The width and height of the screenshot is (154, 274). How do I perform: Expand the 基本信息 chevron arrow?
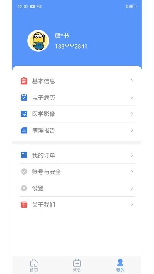point(132,81)
